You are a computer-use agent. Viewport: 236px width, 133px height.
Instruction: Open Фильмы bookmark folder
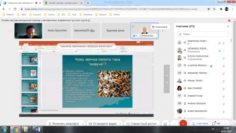click(x=101, y=15)
